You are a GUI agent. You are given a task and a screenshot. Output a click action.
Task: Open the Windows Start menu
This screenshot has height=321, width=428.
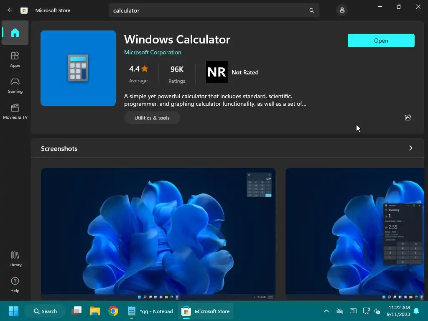pyautogui.click(x=13, y=311)
